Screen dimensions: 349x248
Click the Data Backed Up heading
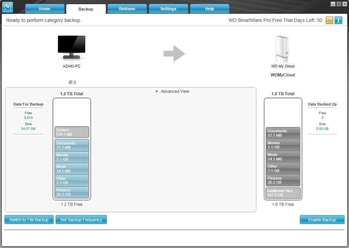click(x=322, y=104)
